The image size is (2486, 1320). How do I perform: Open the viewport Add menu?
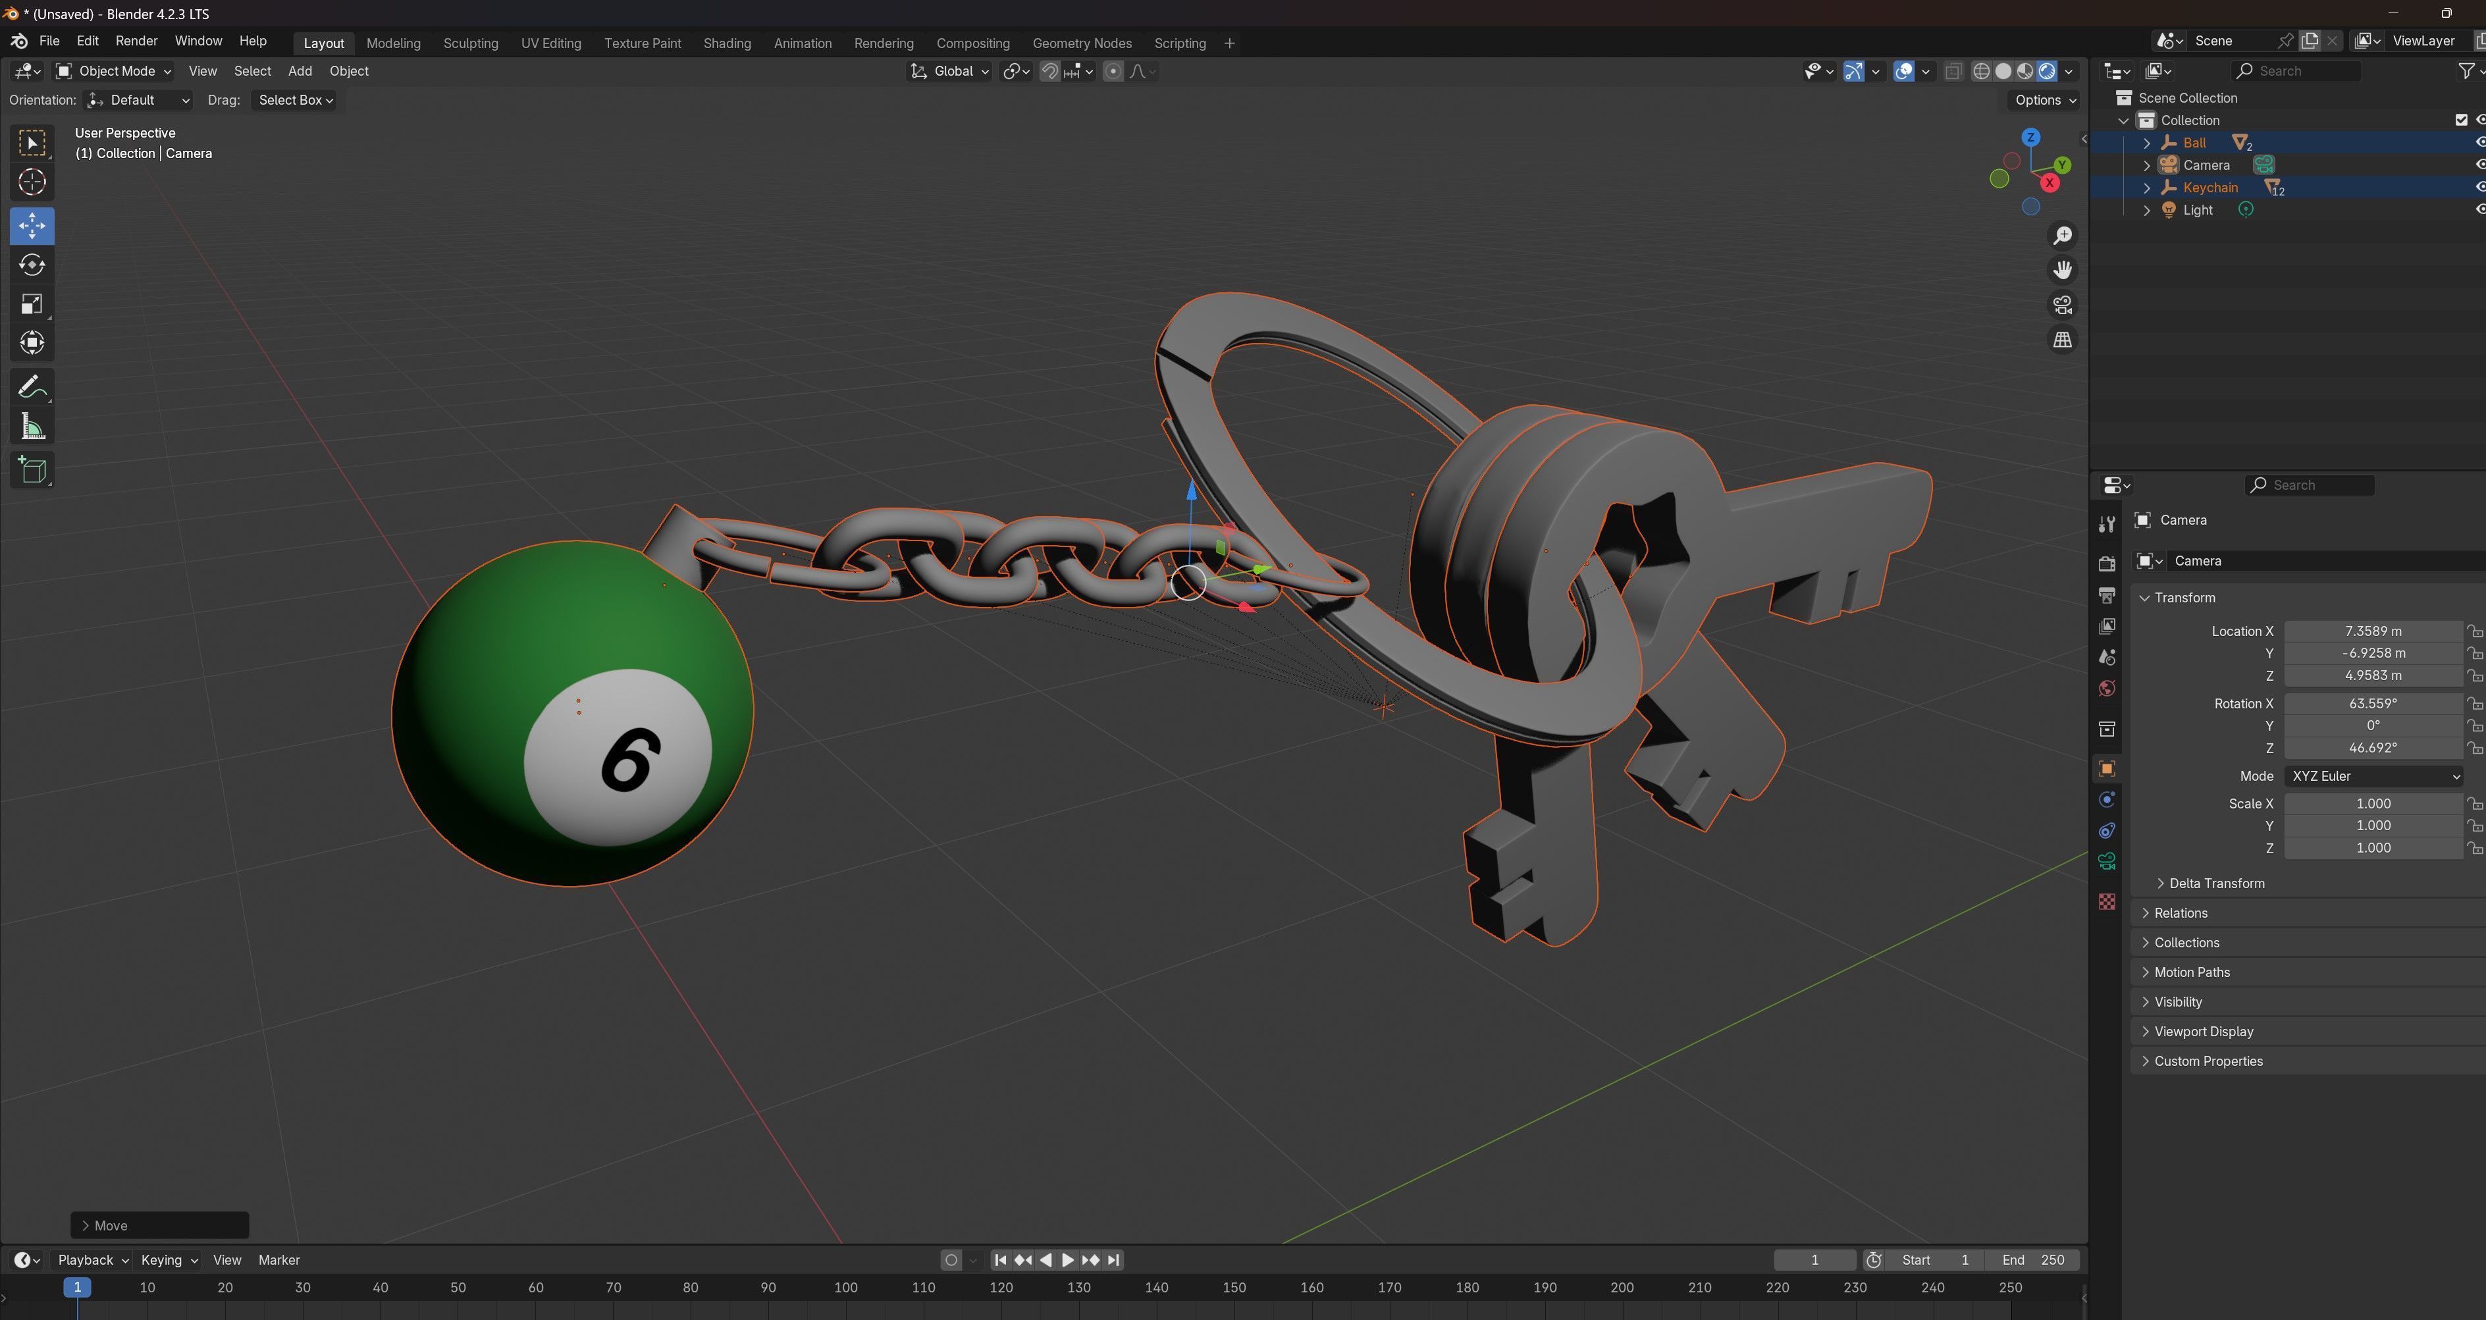[x=300, y=71]
